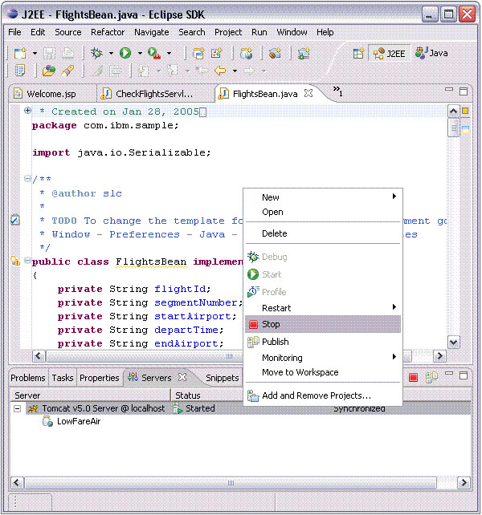Choose Publish from the context menu
The image size is (482, 515).
(323, 342)
